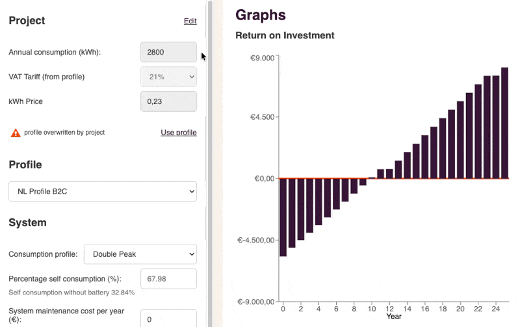Click the Return on Investment heading
This screenshot has width=520, height=327.
(285, 36)
